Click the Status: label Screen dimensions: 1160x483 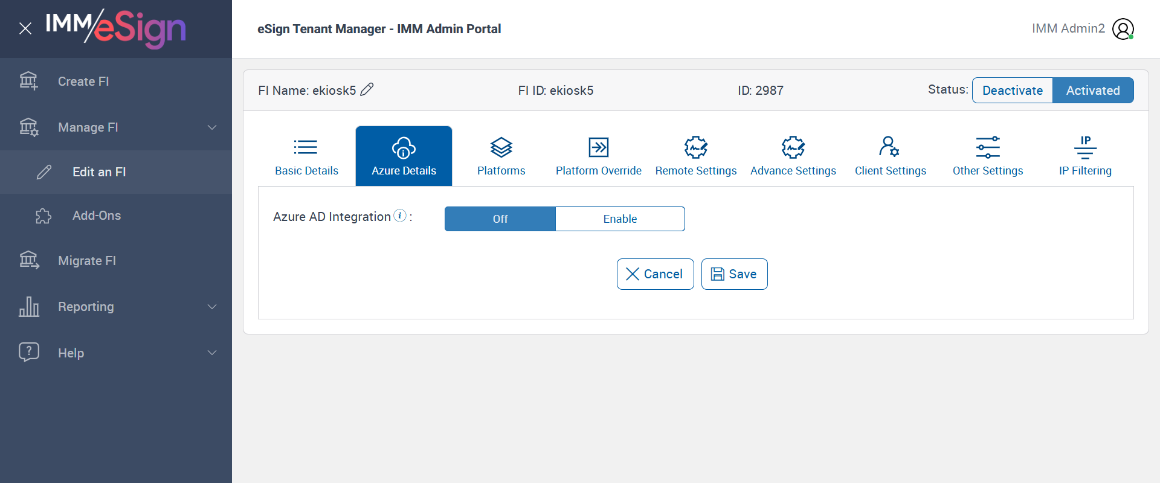948,89
